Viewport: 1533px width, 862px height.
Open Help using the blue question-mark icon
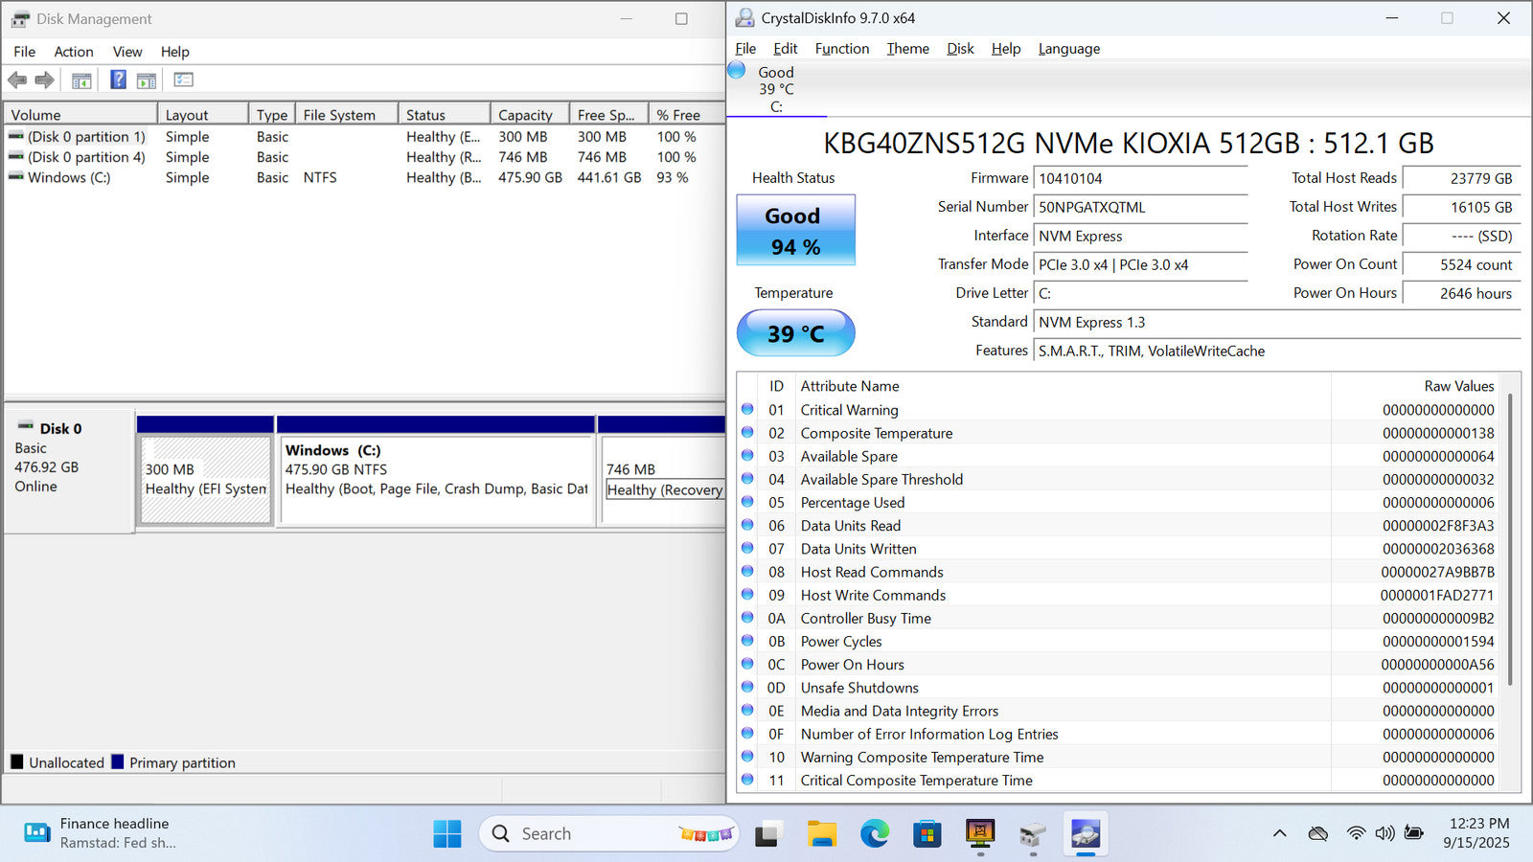click(x=118, y=80)
